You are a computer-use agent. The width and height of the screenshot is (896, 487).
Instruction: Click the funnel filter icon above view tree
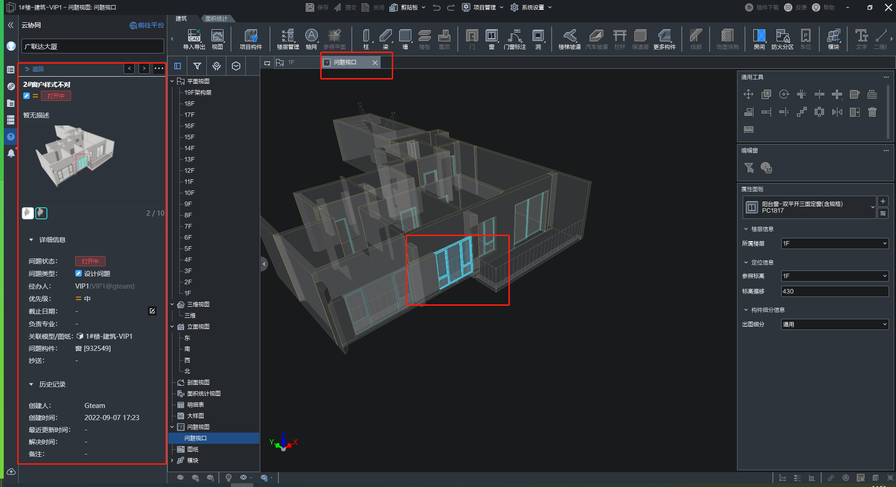coord(197,66)
